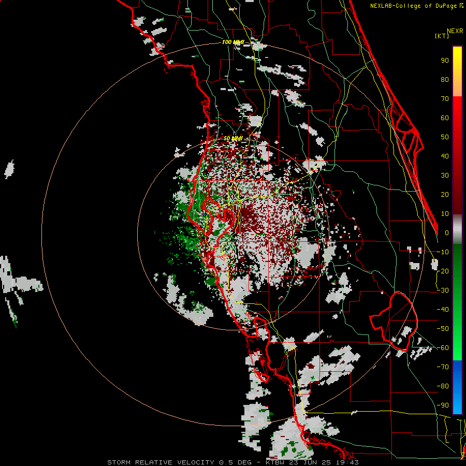Click the -90 value on the velocity scale
The height and width of the screenshot is (466, 466).
click(443, 405)
